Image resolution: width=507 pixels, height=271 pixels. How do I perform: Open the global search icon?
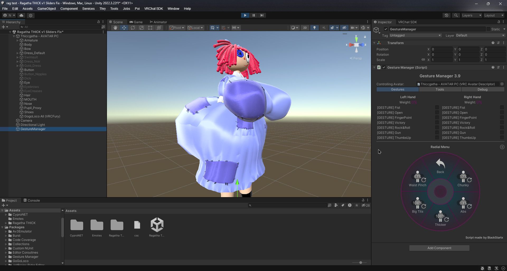click(456, 15)
